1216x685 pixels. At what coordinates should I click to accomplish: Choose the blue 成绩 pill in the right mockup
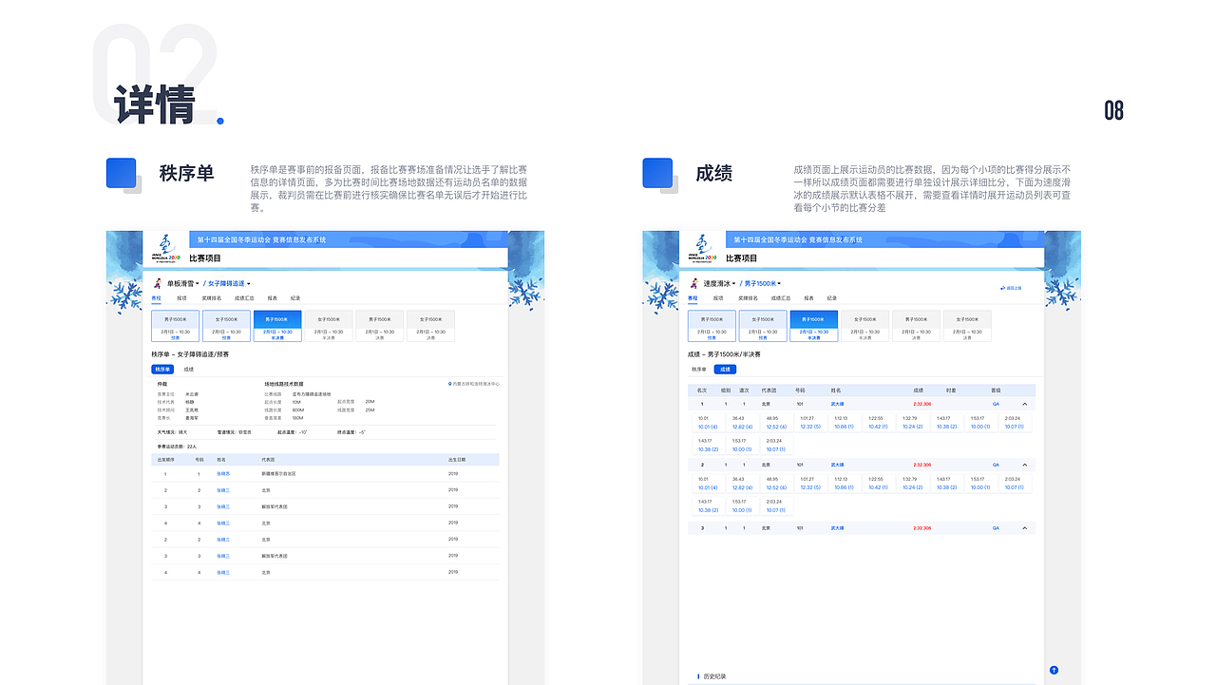click(725, 369)
